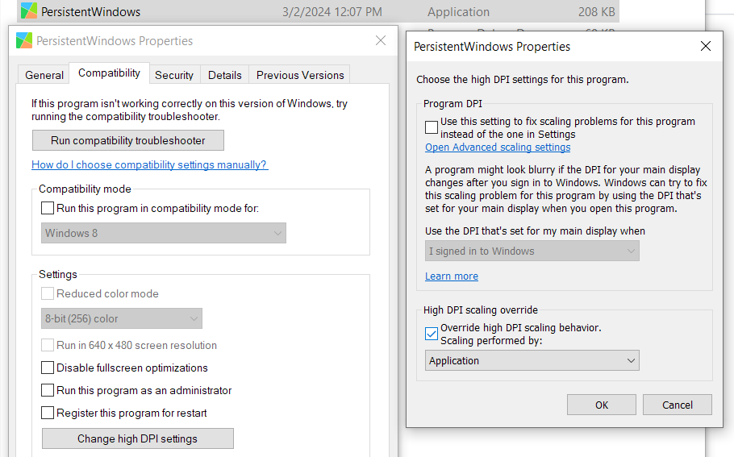Image resolution: width=734 pixels, height=457 pixels.
Task: Click the PersistentWindows file icon in file list
Action: point(28,10)
